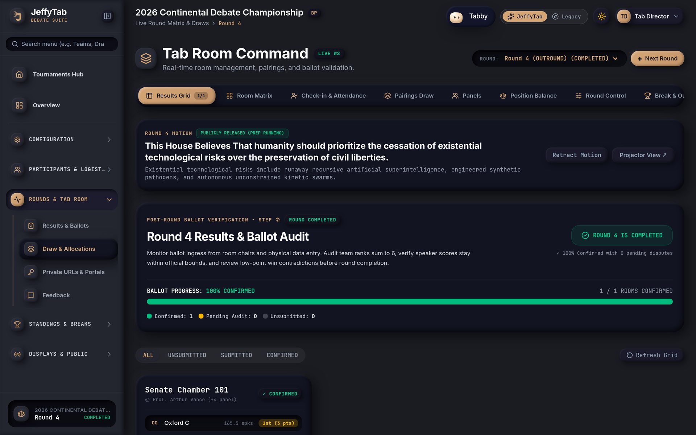
Task: Click the JeffyTab logo icon
Action: pos(17,16)
